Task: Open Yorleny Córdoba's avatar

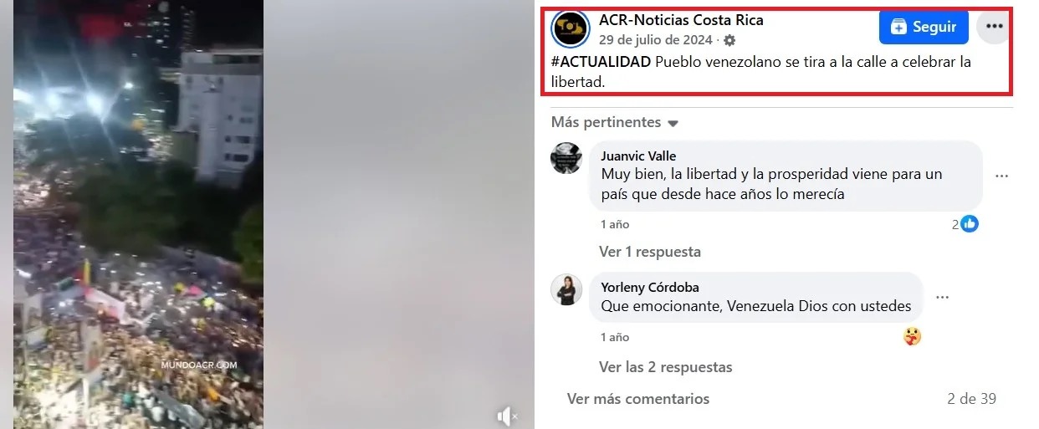Action: 566,289
